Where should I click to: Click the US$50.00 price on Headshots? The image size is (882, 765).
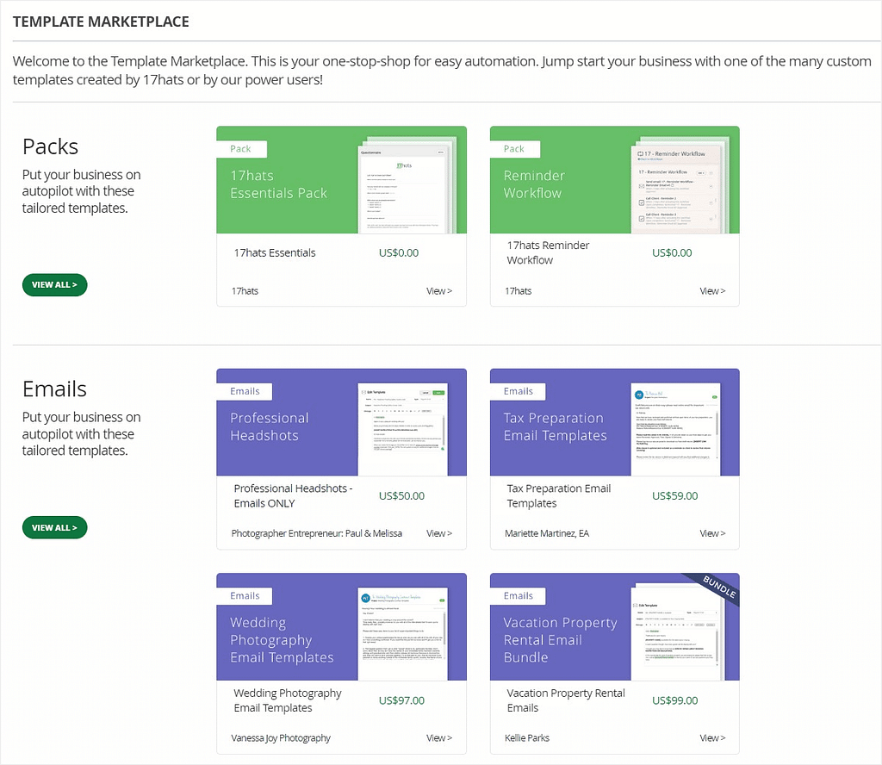[x=401, y=496]
